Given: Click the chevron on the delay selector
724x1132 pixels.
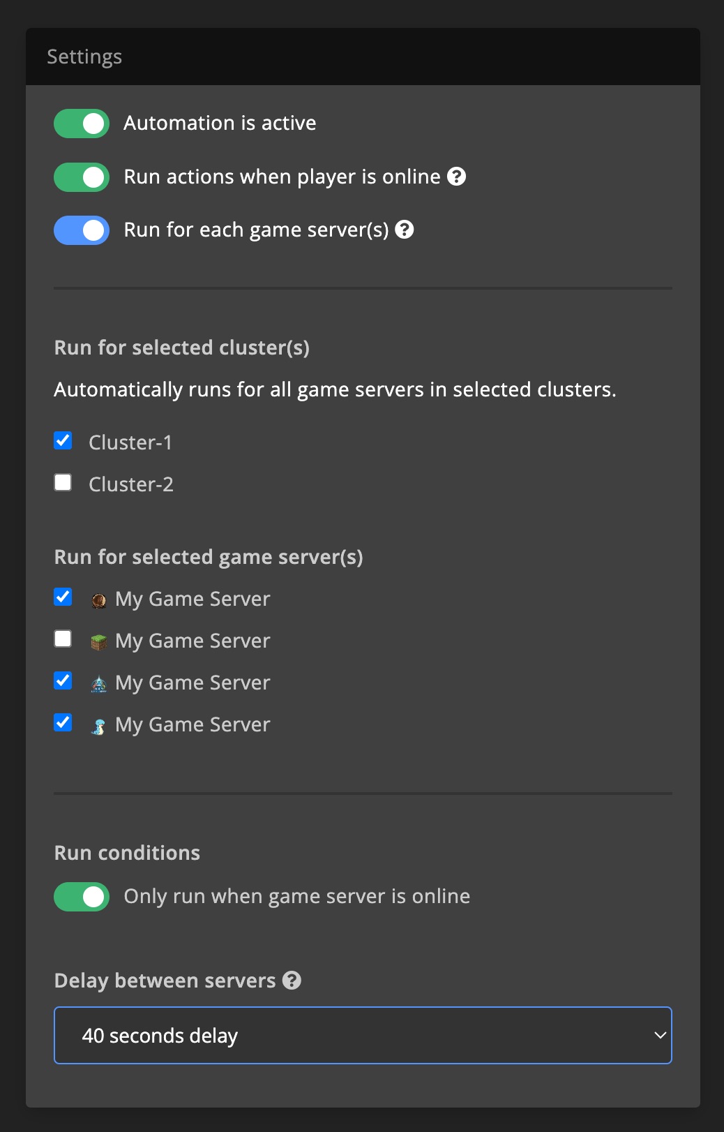Looking at the screenshot, I should 660,1036.
